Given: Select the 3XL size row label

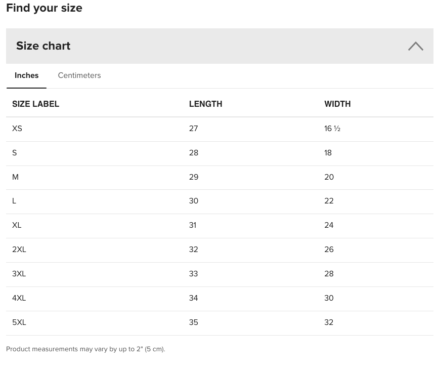Looking at the screenshot, I should (19, 274).
